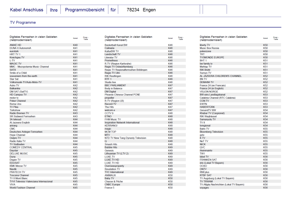Select the 'bw family.tv' row
The image size is (291, 205).
click(240, 64)
